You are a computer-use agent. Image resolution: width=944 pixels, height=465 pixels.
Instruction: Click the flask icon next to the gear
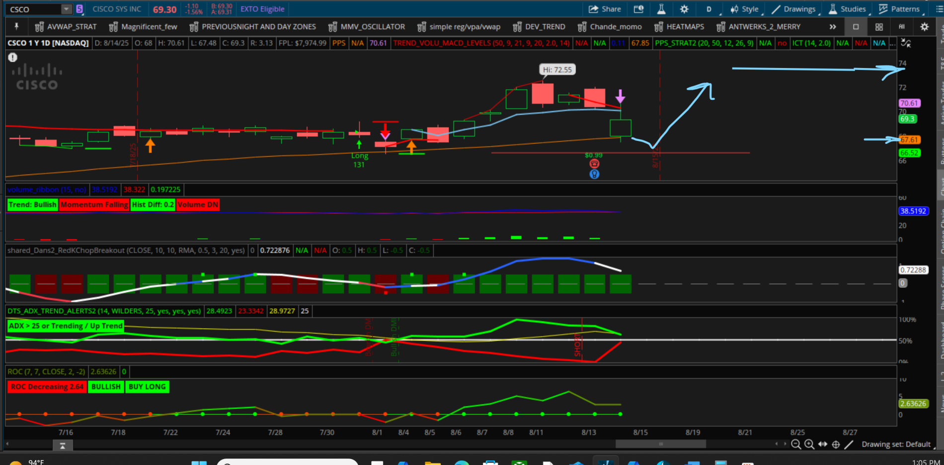[x=661, y=9]
